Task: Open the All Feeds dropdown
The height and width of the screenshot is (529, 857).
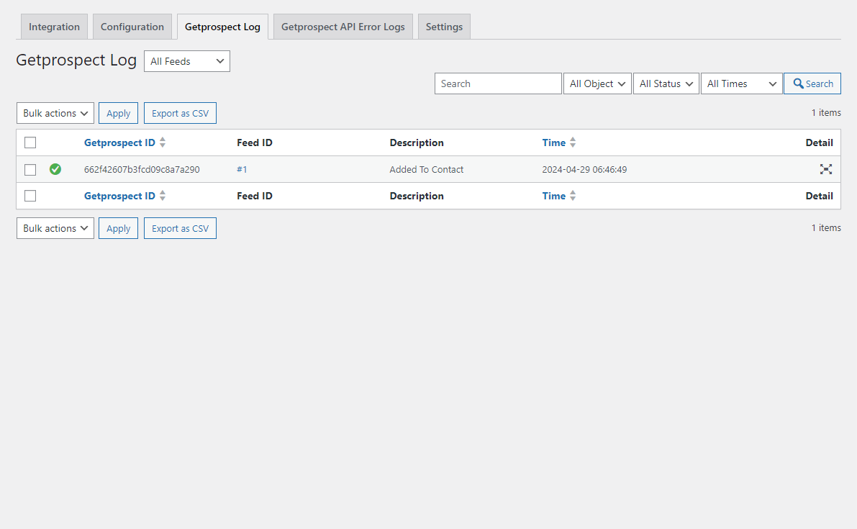Action: click(187, 61)
